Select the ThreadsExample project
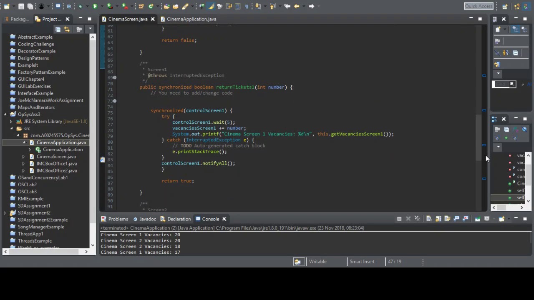Screen dimensions: 534x300 pos(35,241)
